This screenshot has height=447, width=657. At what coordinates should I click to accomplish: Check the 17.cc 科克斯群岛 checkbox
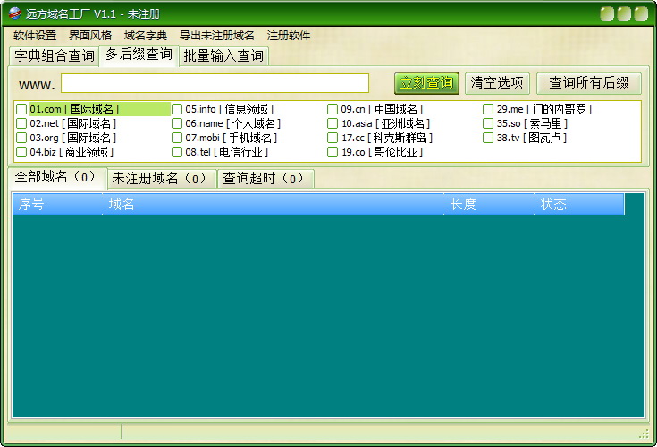click(333, 138)
